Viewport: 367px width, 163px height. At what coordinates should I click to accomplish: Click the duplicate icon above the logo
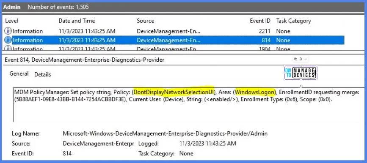click(295, 59)
